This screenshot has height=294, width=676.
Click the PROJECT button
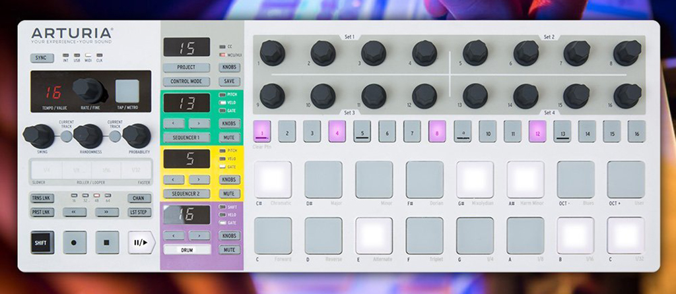pos(186,68)
